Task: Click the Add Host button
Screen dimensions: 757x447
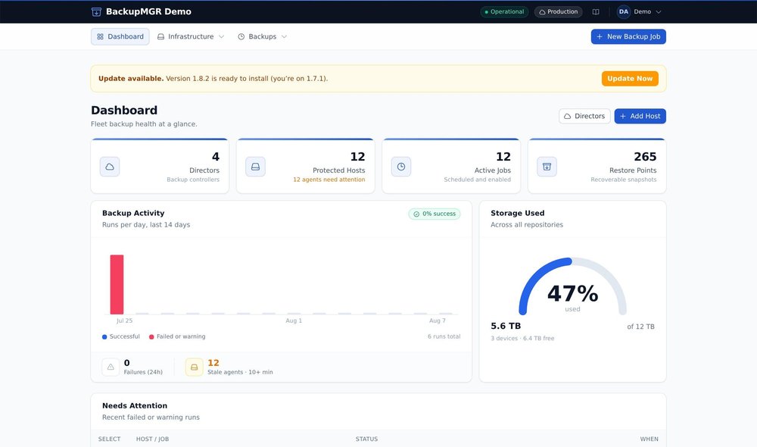Action: [x=640, y=116]
